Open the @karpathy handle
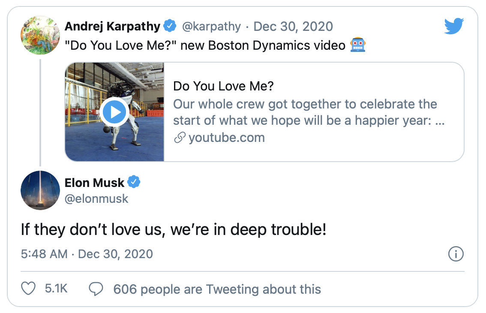Viewport: 486px width, 313px height. point(212,27)
